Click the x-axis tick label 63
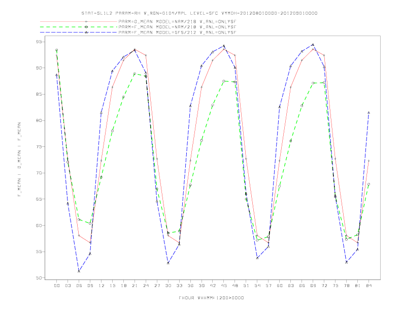 coord(291,286)
